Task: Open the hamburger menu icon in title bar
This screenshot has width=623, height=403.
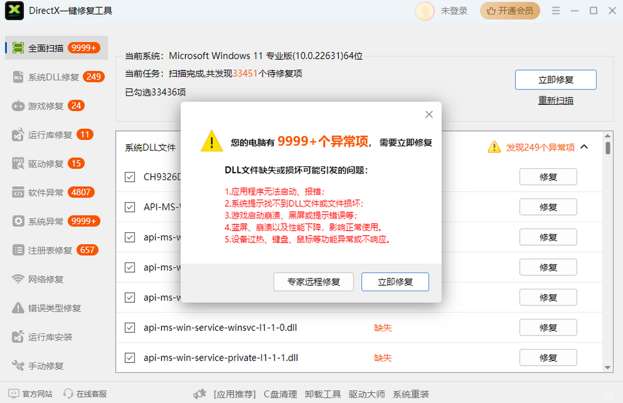Action: (556, 10)
